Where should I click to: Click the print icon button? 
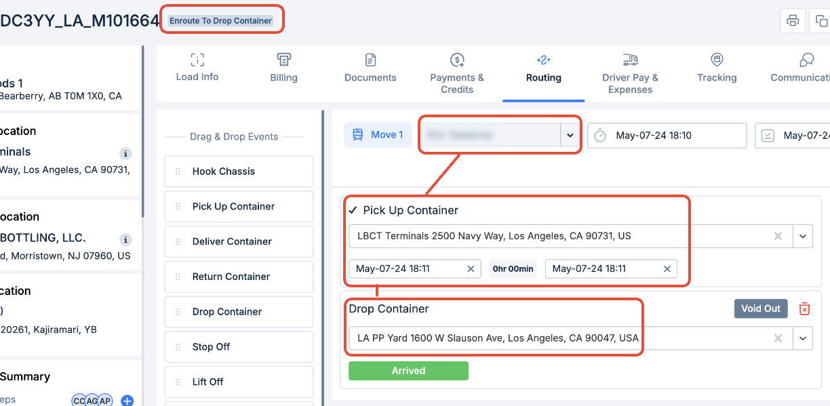pos(793,20)
